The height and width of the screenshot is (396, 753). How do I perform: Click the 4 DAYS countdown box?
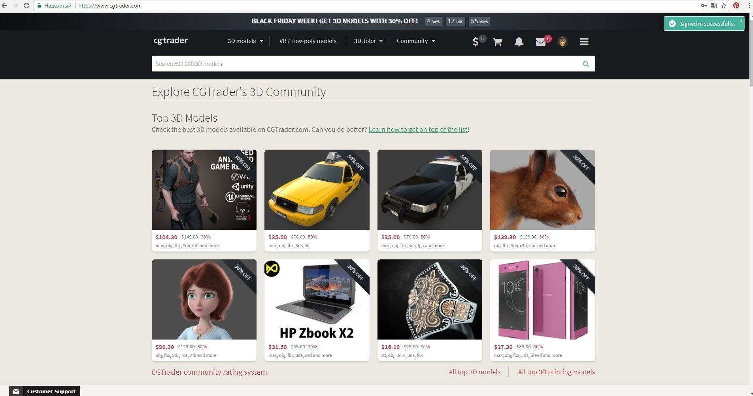433,21
